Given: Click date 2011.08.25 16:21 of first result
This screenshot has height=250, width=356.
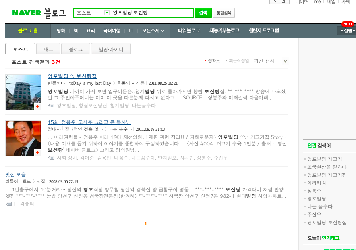Looking at the screenshot, I should click(163, 83).
